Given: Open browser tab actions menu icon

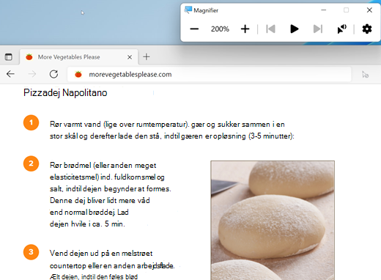Looking at the screenshot, I should pyautogui.click(x=9, y=57).
